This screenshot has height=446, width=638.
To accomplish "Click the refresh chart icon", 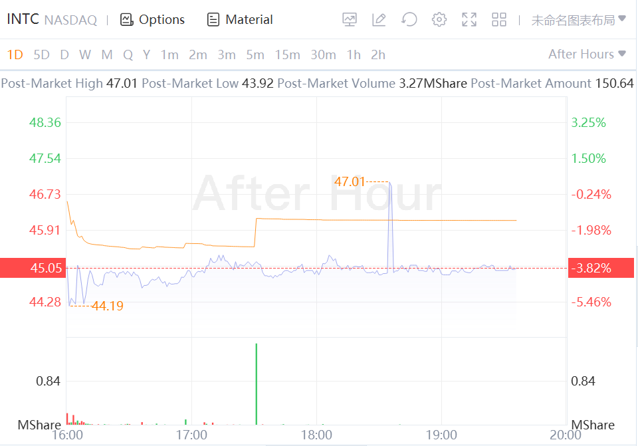I will tap(409, 20).
